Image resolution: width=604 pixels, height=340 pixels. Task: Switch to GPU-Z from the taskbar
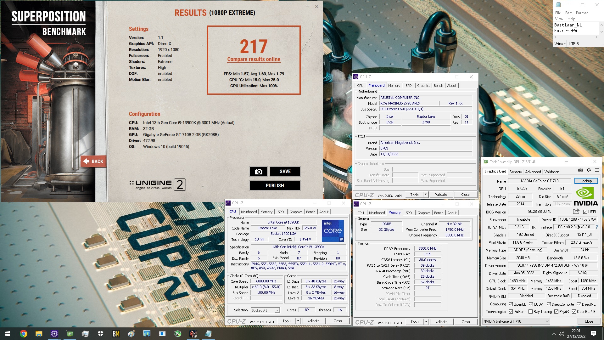tap(70, 334)
